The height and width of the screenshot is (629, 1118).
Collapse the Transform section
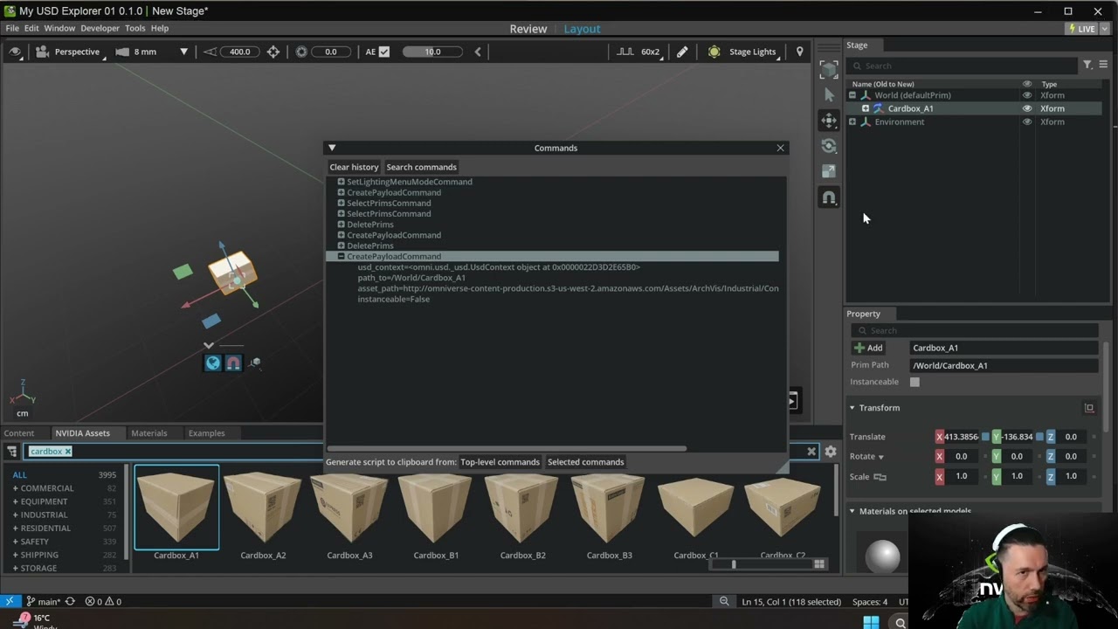click(x=852, y=408)
